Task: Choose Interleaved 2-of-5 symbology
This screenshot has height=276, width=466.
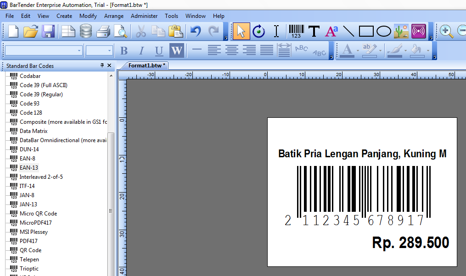Action: click(x=41, y=177)
